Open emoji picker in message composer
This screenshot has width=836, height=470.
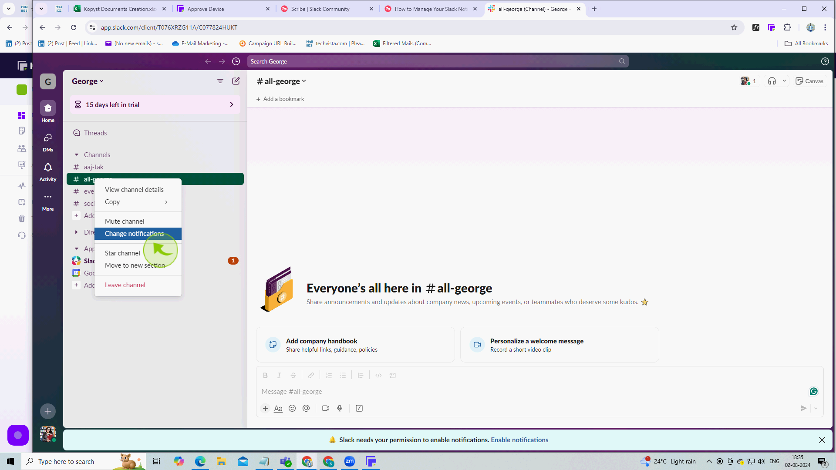click(x=292, y=408)
